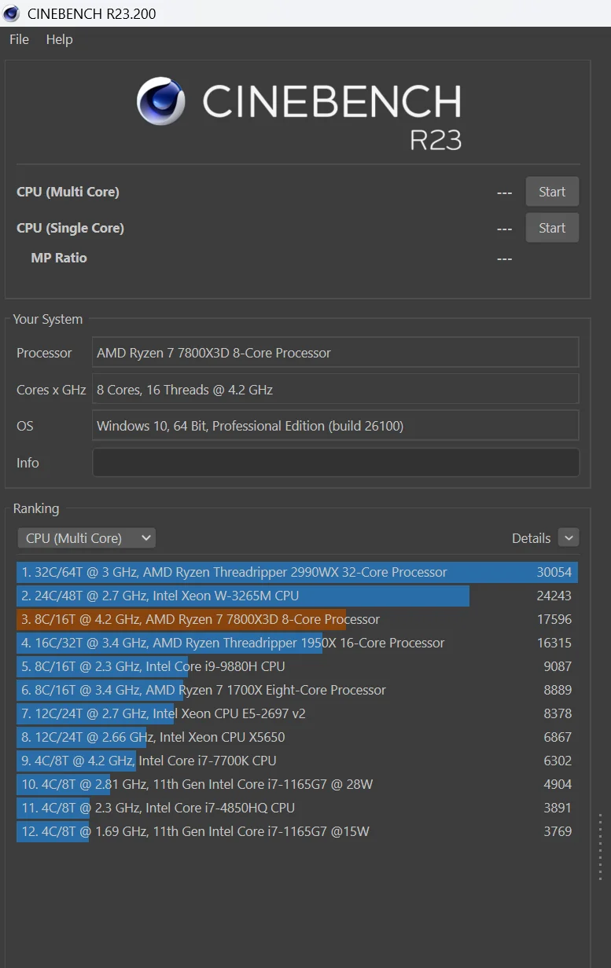The image size is (611, 968).
Task: Click the score 30054
Action: (x=554, y=572)
